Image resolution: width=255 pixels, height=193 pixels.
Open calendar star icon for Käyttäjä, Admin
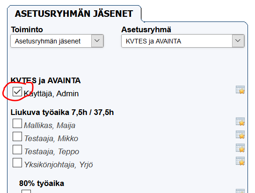coord(240,90)
